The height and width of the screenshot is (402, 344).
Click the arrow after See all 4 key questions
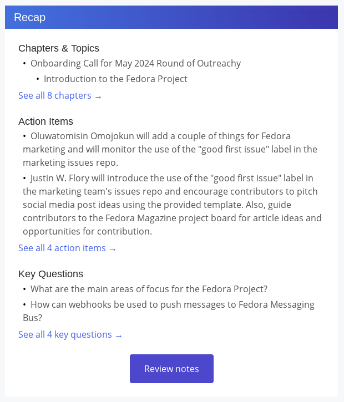[119, 336]
